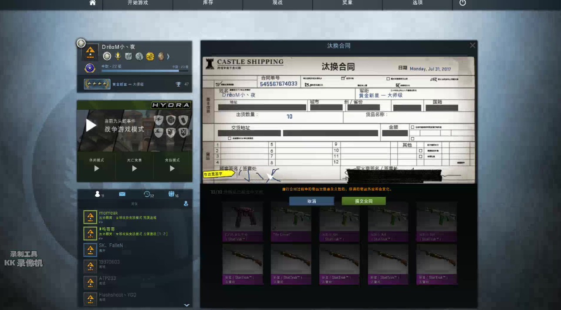Click 取消 to cancel the contract
This screenshot has height=310, width=561.
click(311, 201)
